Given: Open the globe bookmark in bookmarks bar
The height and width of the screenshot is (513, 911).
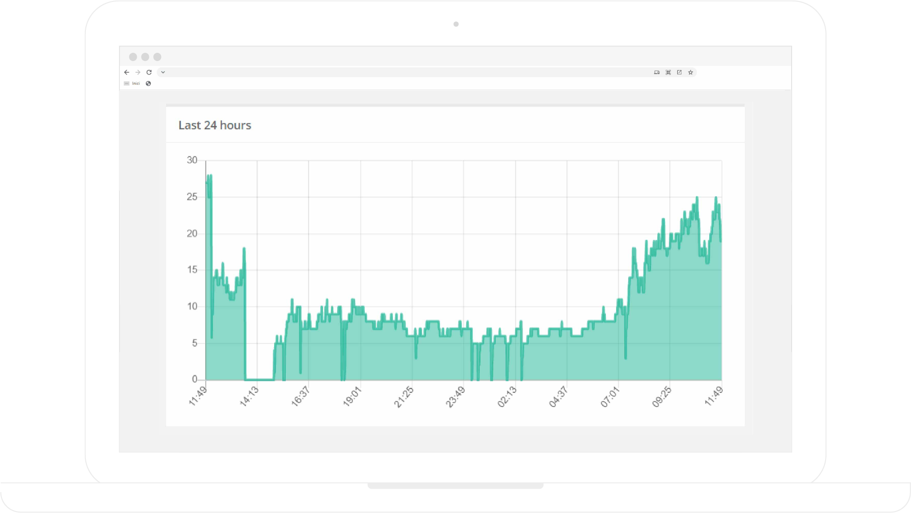Looking at the screenshot, I should (x=148, y=83).
